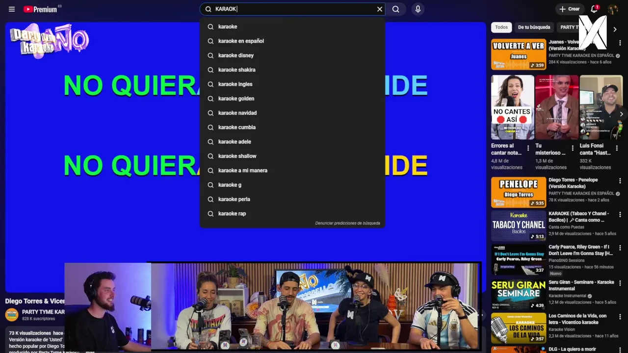
Task: Choose the 'karaoke adele' suggestion
Action: tap(292, 142)
